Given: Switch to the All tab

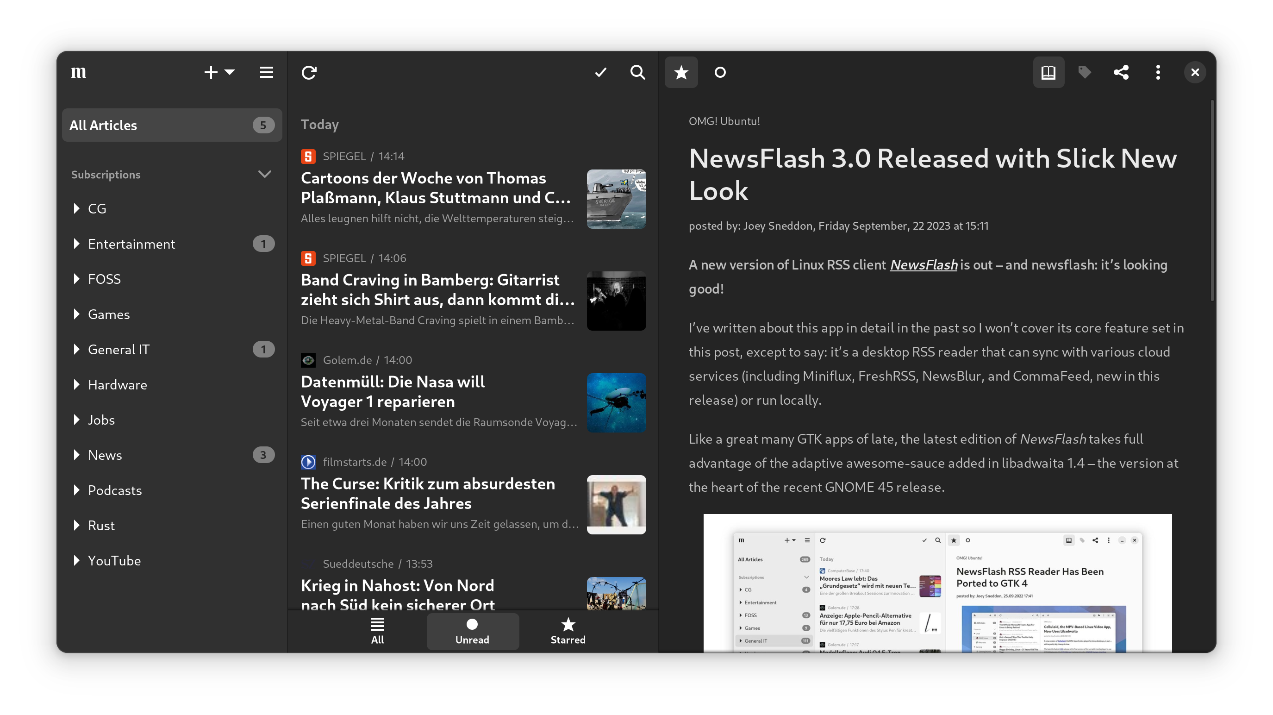Looking at the screenshot, I should tap(378, 632).
